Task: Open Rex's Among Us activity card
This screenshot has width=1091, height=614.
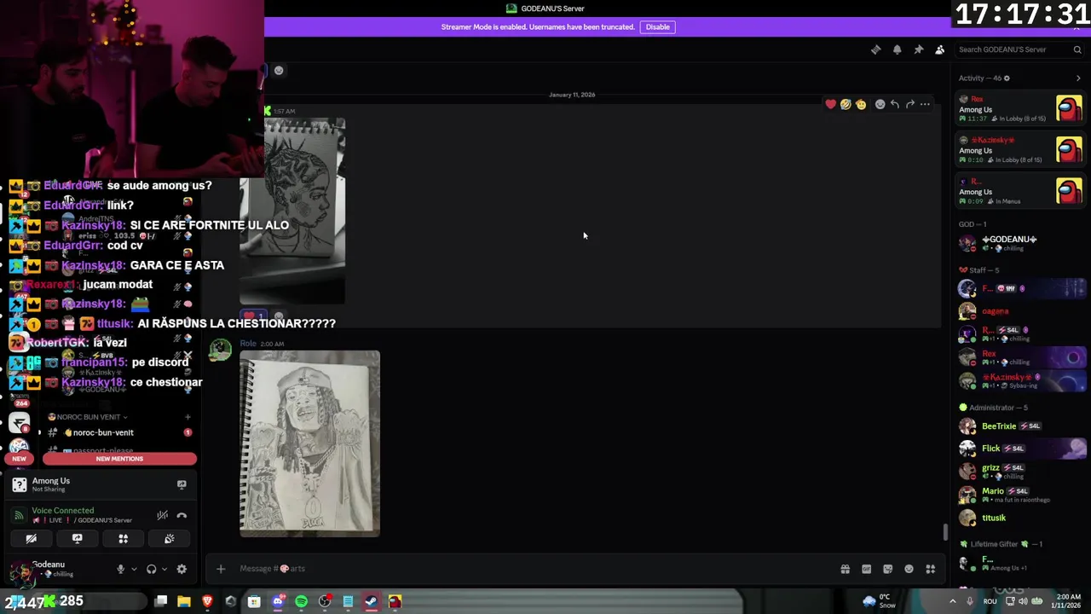Action: [1021, 109]
